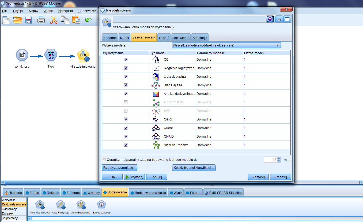
Task: Open the Narzędzia menu
Action: click(x=65, y=11)
